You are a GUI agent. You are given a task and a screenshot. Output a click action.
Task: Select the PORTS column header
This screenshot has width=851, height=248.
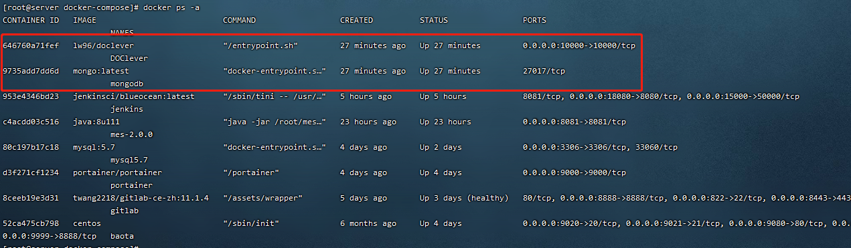click(x=534, y=20)
